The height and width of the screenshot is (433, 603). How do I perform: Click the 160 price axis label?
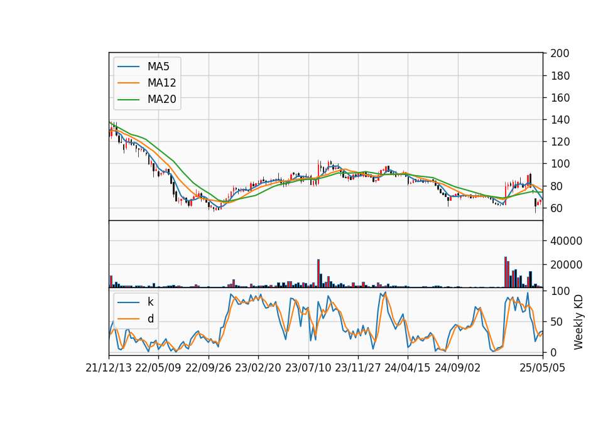coord(560,98)
